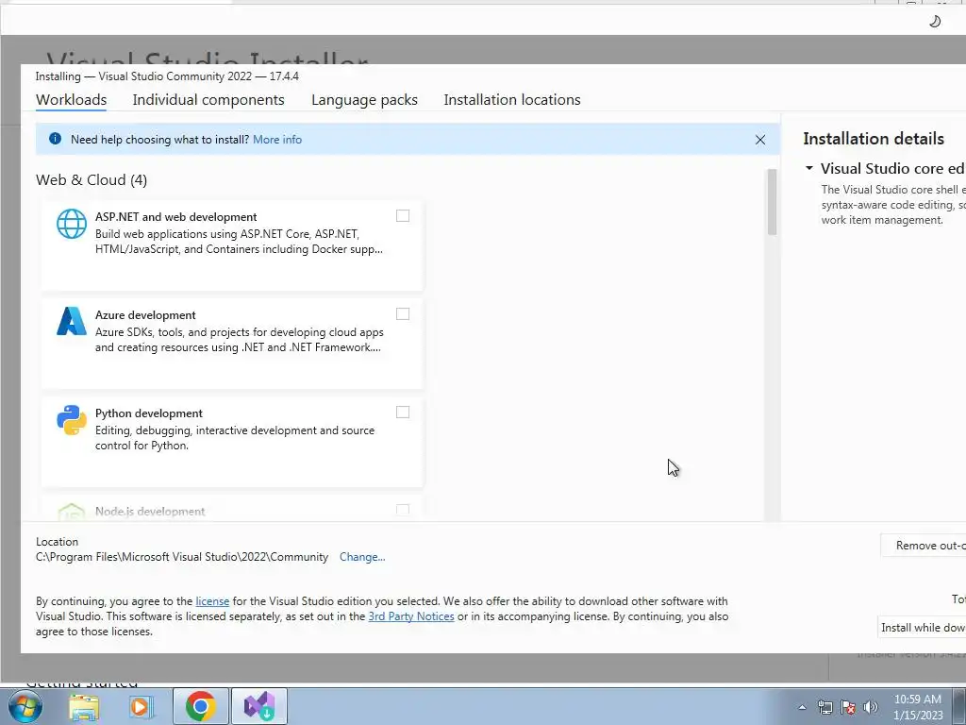Click the network tray icon

[824, 707]
